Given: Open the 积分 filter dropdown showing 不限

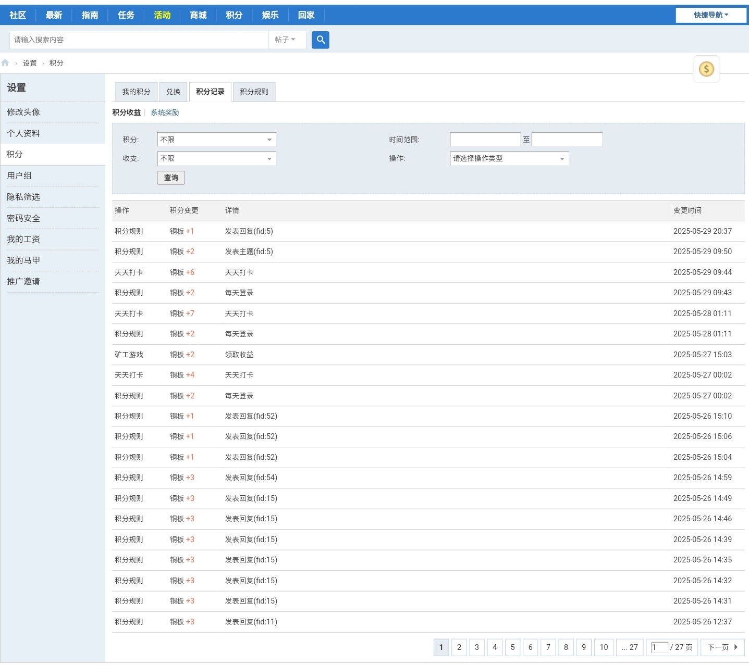Looking at the screenshot, I should click(216, 139).
